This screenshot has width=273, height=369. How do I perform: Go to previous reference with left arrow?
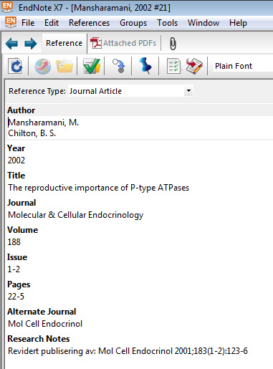click(11, 44)
